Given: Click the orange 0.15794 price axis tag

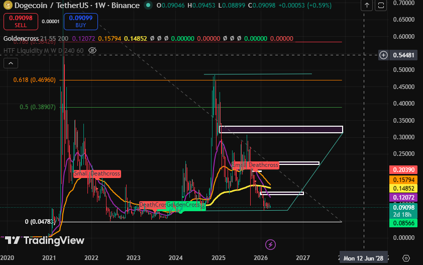Looking at the screenshot, I should (x=403, y=180).
